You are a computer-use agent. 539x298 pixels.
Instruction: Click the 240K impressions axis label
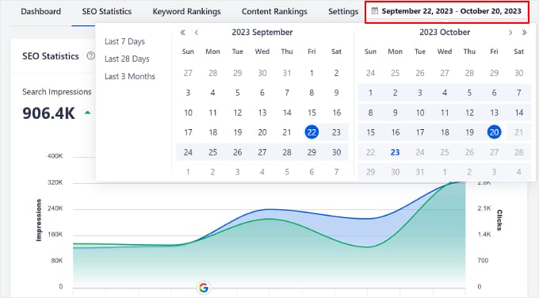[55, 208]
